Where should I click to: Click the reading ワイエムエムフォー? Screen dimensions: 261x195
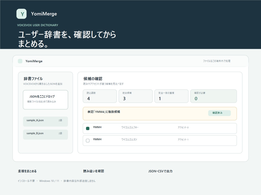pyautogui.click(x=130, y=127)
